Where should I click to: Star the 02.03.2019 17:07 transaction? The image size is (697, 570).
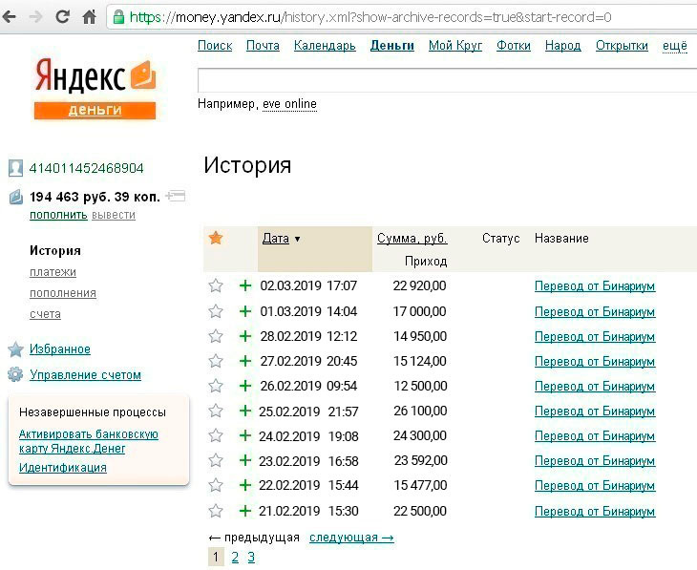(216, 285)
